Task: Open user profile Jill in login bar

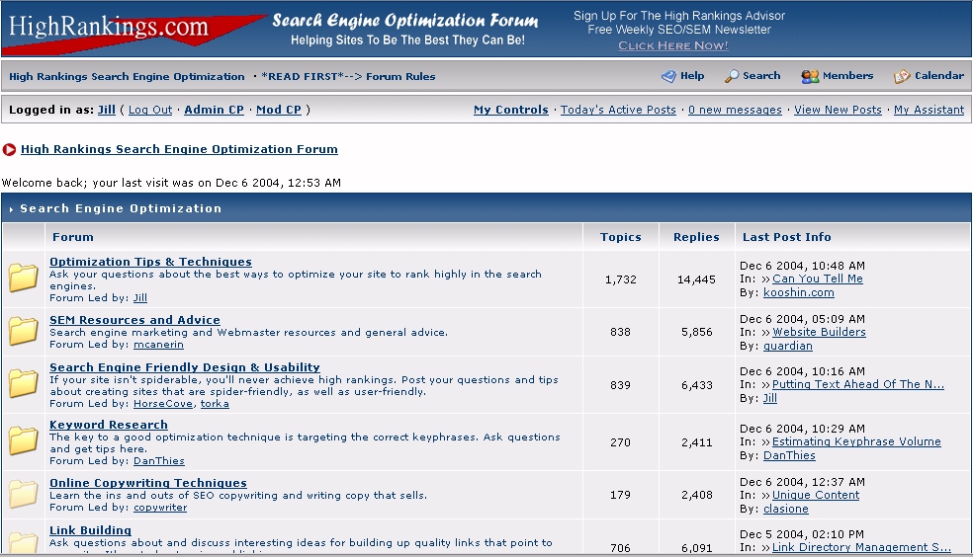Action: coord(107,110)
